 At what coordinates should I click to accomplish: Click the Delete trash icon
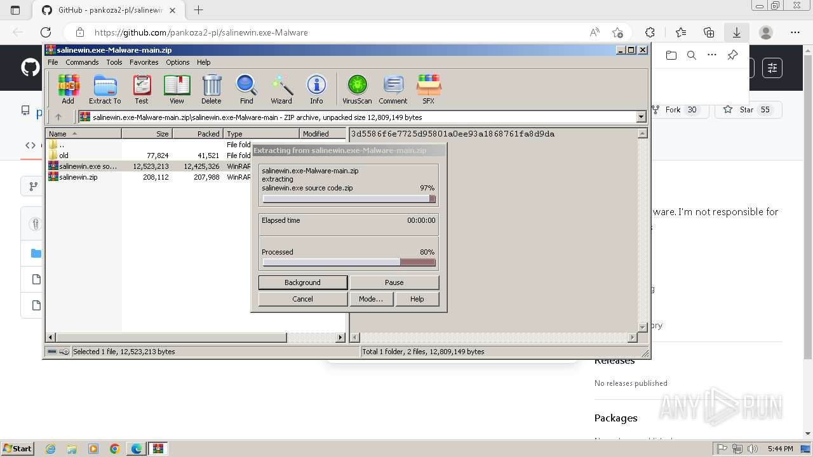212,89
